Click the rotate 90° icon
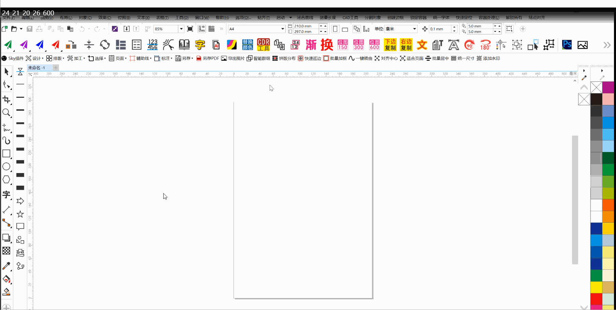The height and width of the screenshot is (310, 616). click(469, 45)
